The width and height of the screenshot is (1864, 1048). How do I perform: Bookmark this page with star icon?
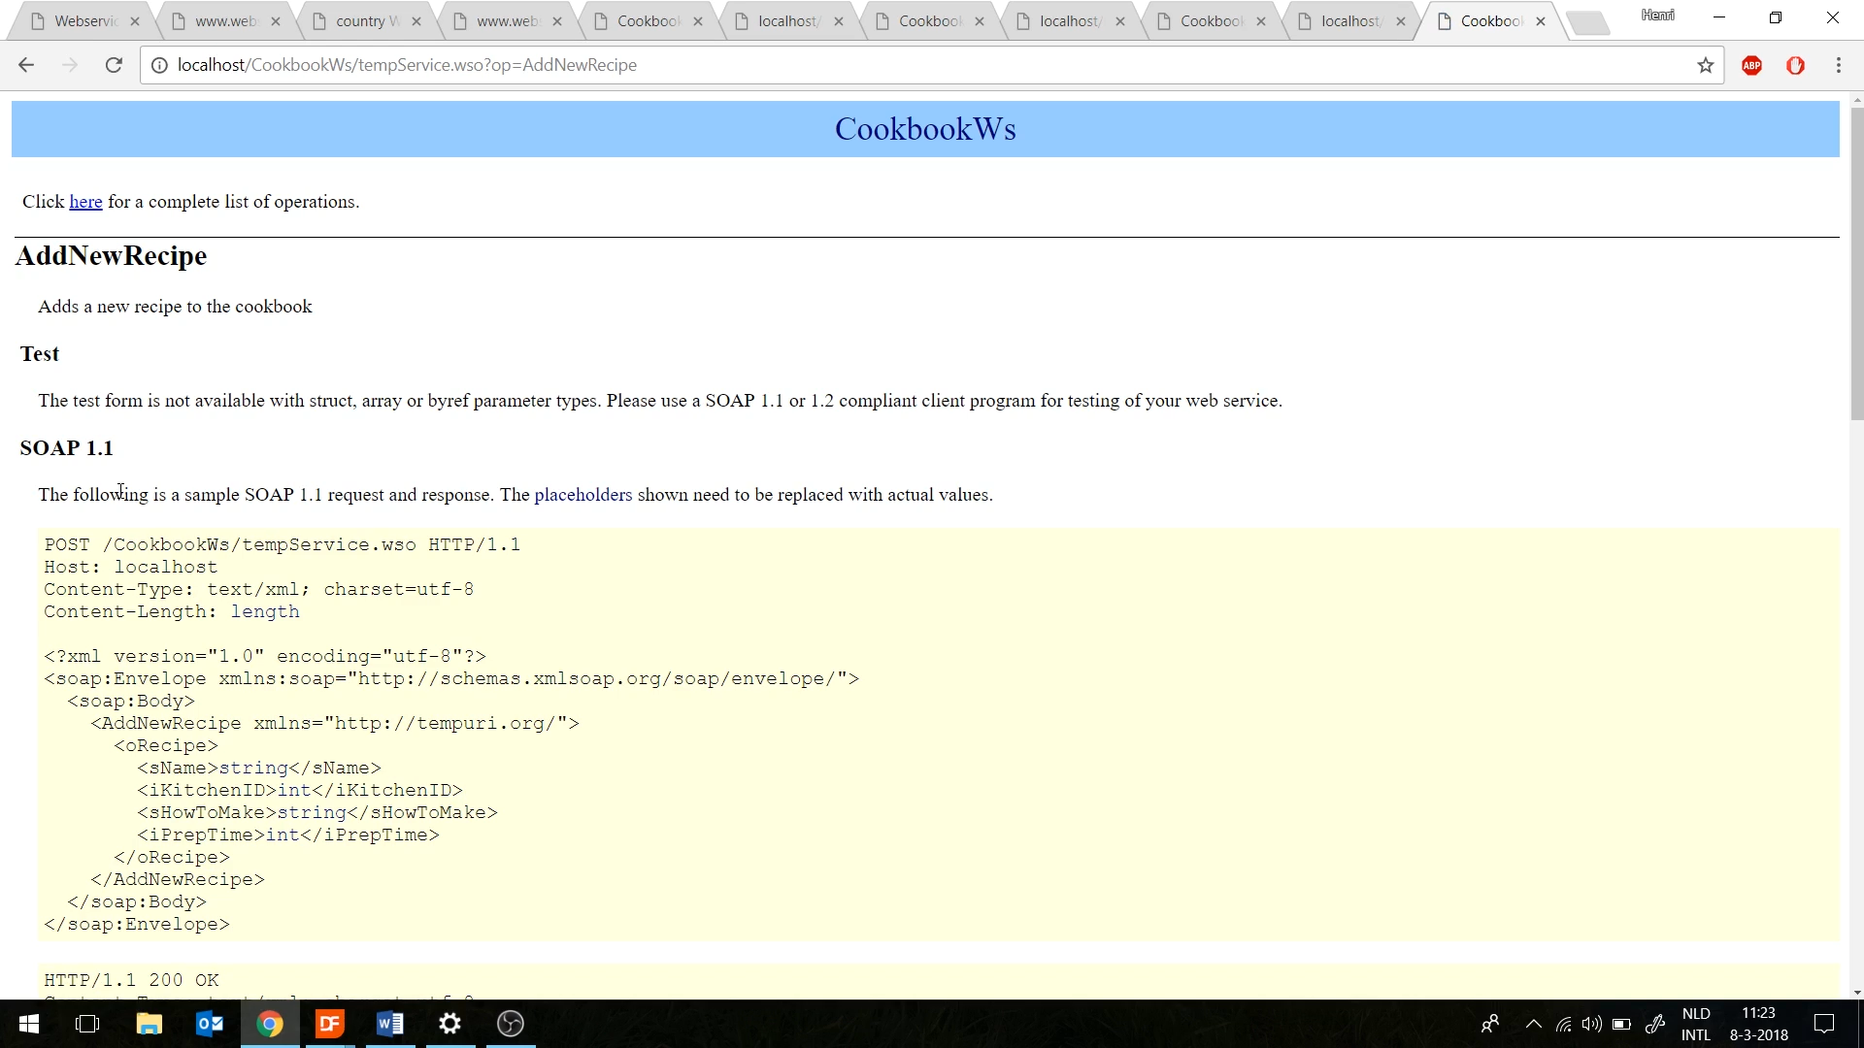click(x=1705, y=65)
